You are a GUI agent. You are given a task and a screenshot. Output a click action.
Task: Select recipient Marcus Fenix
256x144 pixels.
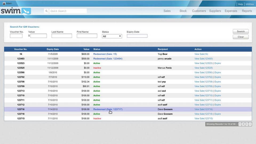coord(165,68)
